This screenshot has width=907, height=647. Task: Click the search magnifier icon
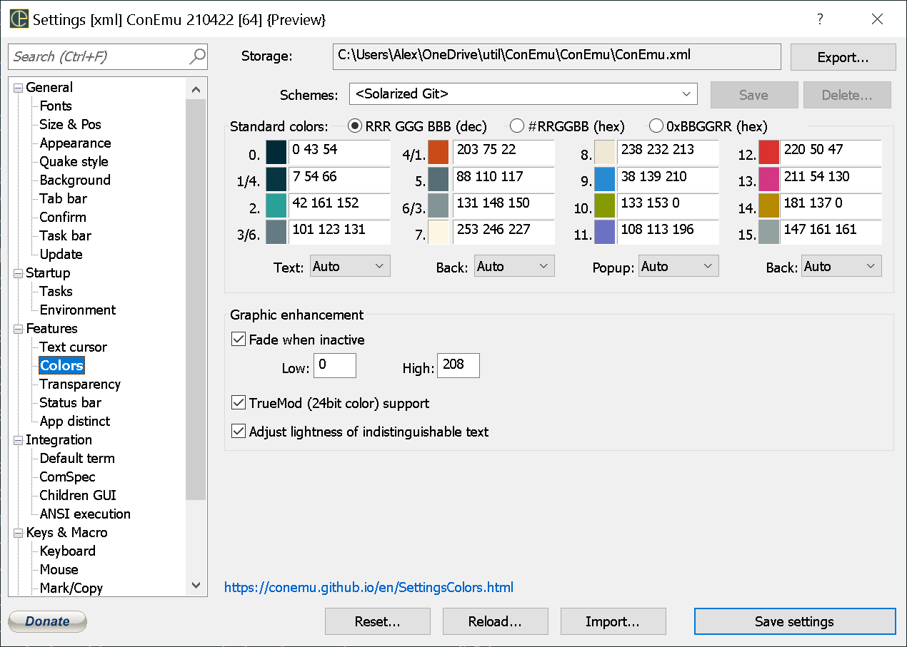[197, 56]
